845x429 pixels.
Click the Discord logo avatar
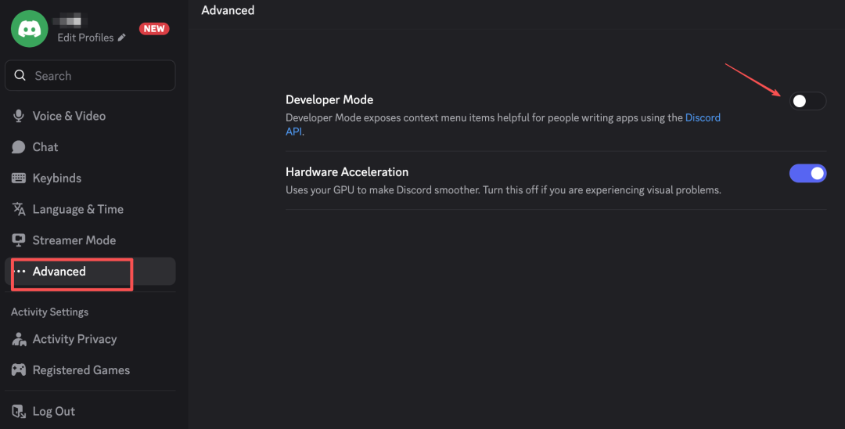(x=30, y=28)
